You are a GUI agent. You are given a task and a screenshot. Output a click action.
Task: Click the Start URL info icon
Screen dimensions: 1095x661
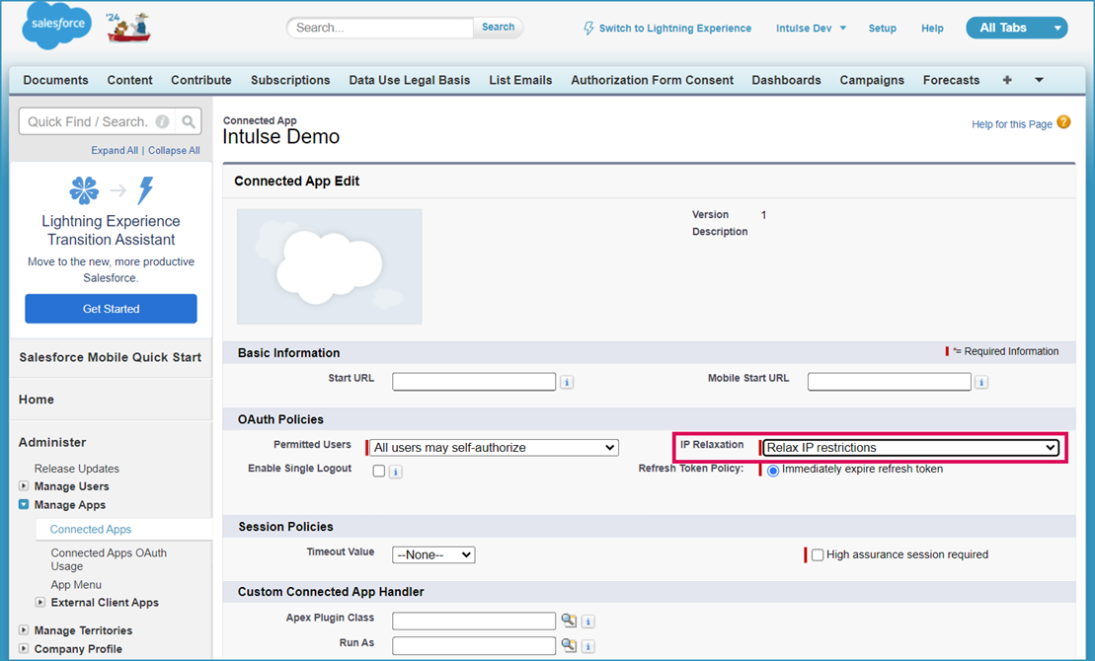point(567,383)
